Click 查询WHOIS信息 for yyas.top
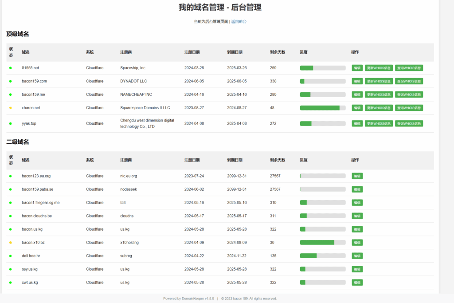 [x=409, y=123]
